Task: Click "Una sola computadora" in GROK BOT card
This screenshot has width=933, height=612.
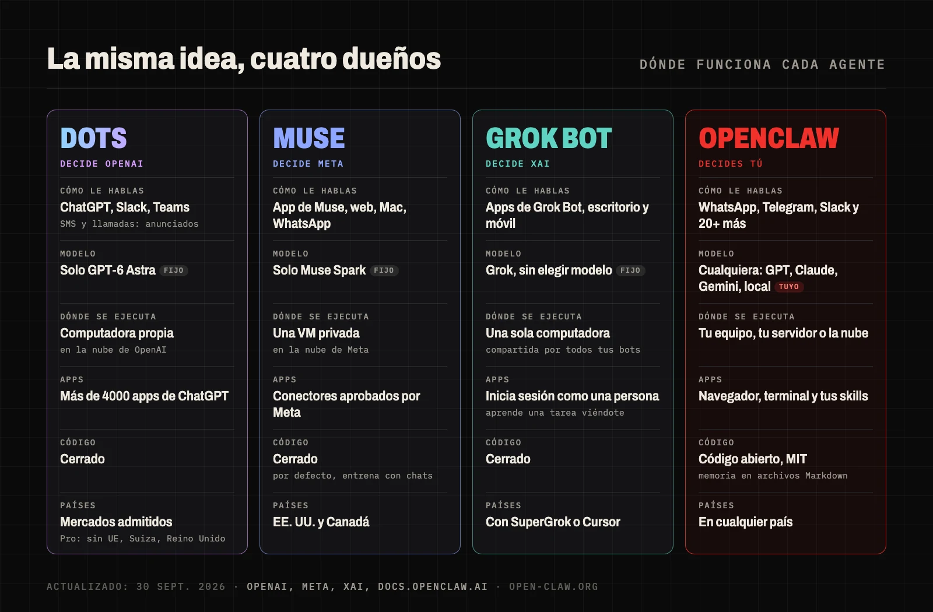Action: click(548, 333)
